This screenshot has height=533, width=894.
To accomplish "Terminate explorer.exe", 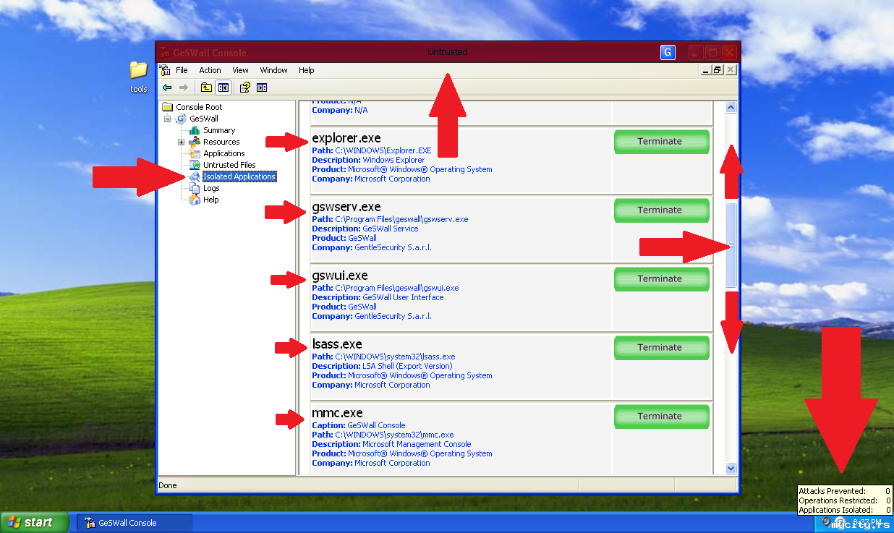I will pyautogui.click(x=661, y=142).
